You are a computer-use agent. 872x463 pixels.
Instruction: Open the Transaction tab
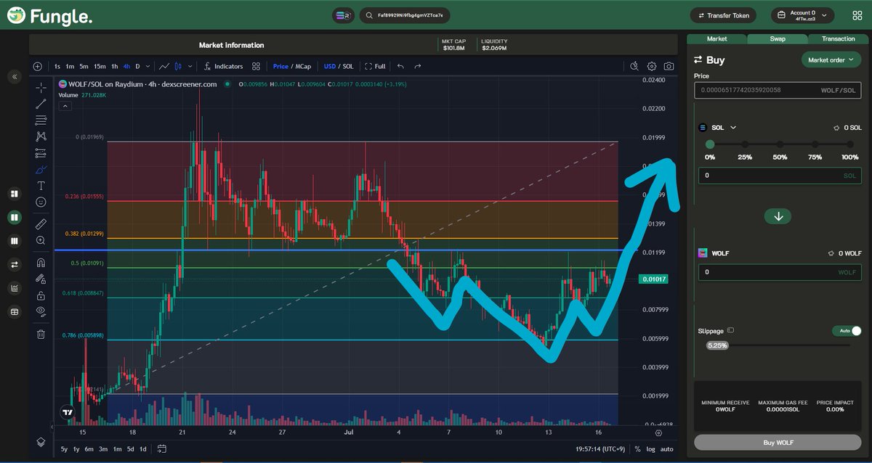pyautogui.click(x=838, y=38)
